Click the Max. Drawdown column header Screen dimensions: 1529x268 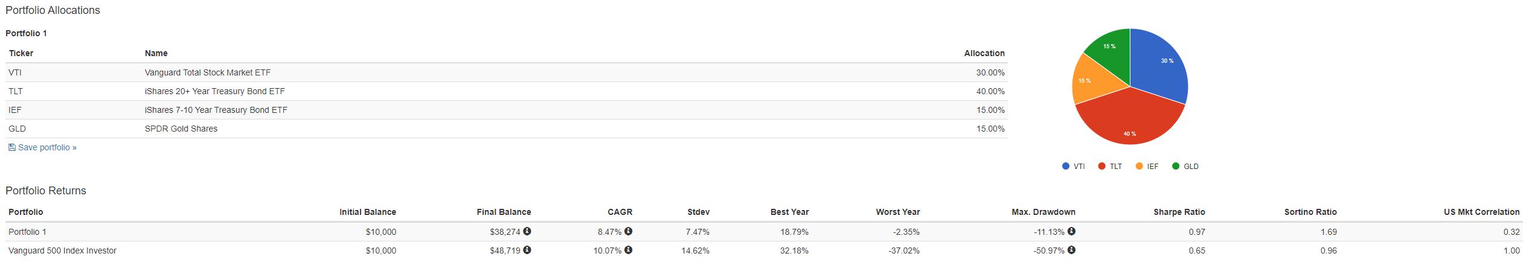pos(1043,212)
